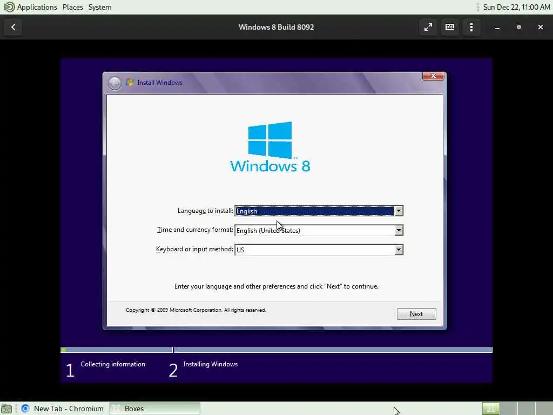Viewport: 553px width, 415px height.
Task: Click the Windows 8 Build 8092 title
Action: pyautogui.click(x=276, y=27)
